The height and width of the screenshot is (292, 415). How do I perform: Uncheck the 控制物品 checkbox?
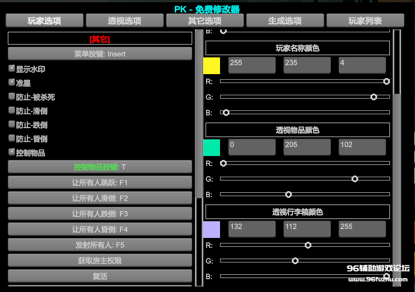coord(12,152)
